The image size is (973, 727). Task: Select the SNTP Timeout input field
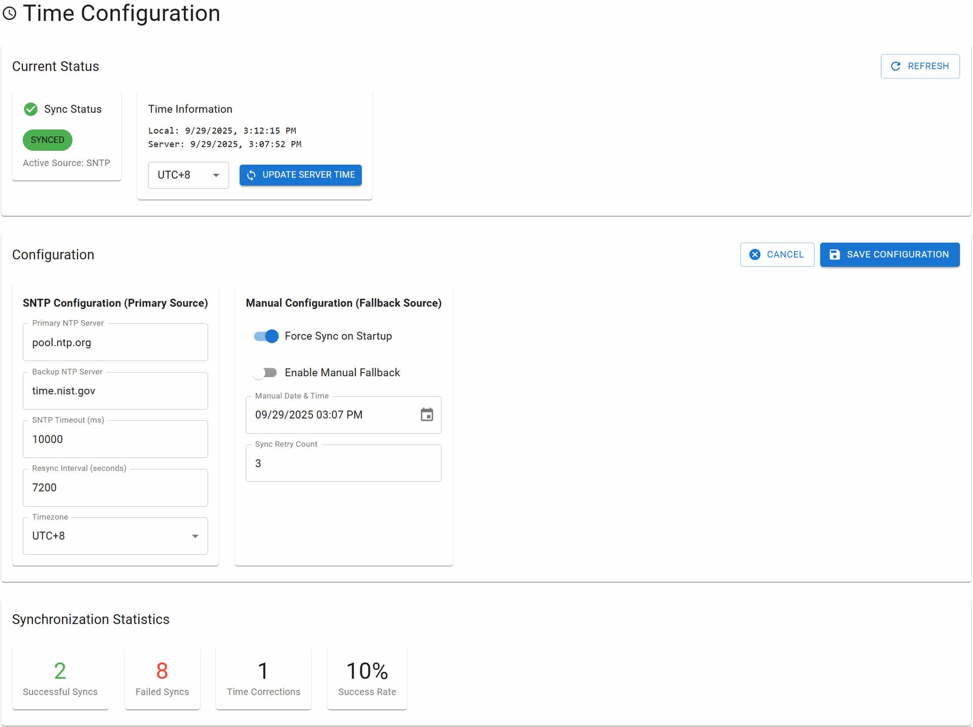[x=115, y=439]
